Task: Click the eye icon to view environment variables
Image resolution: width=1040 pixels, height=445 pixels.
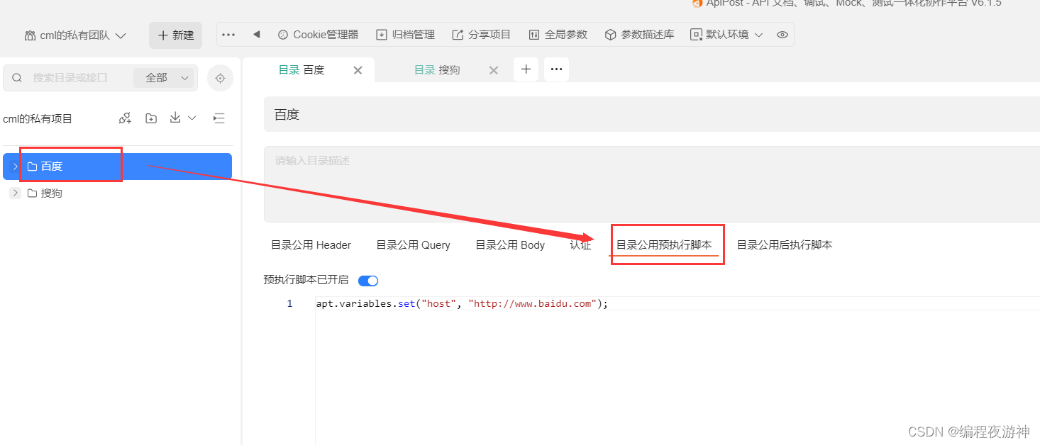Action: [782, 34]
